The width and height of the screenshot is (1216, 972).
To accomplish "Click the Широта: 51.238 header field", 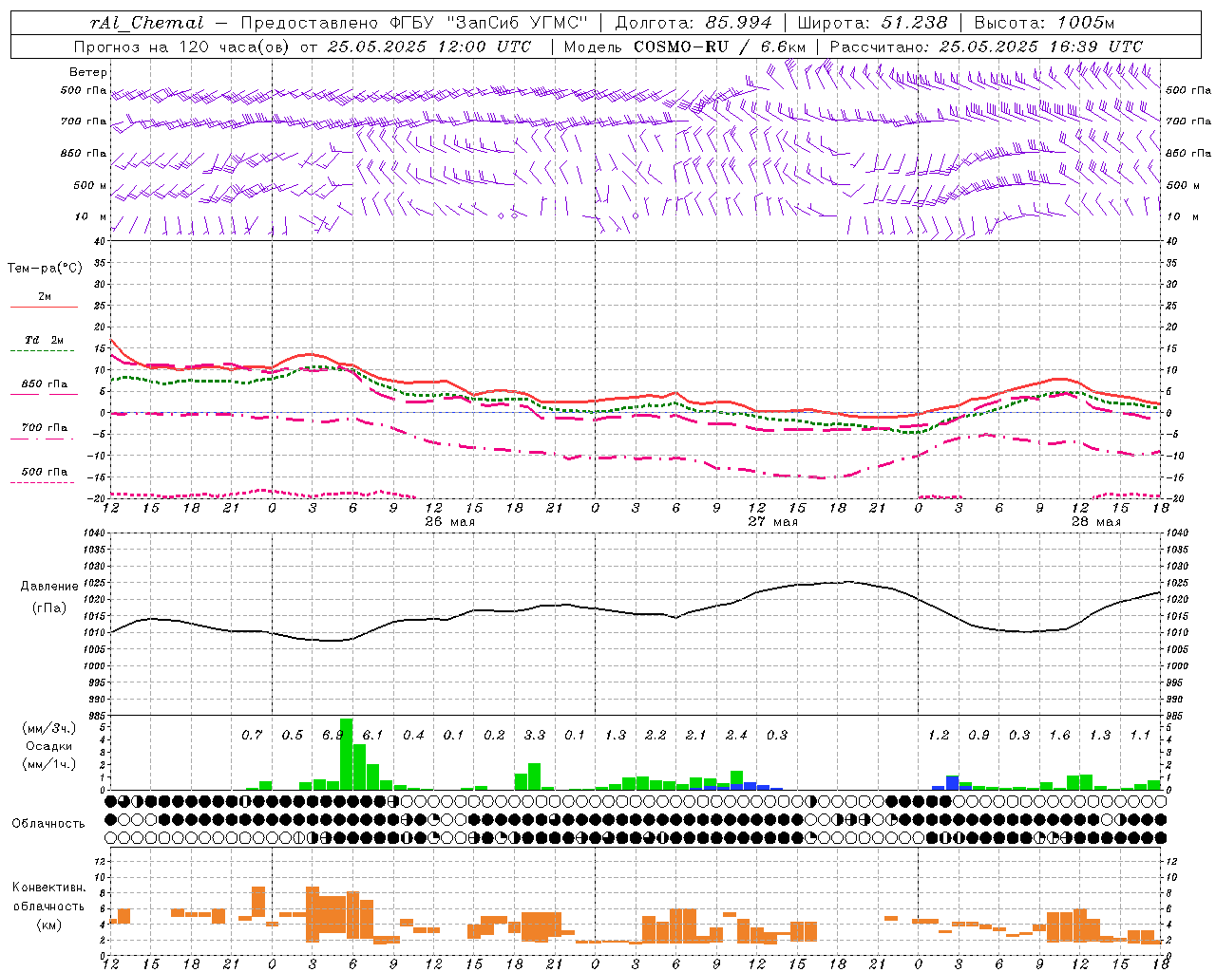I will pyautogui.click(x=872, y=23).
